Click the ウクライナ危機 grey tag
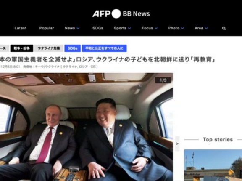Image resolution: width=242 pixels, height=181 pixels. [49, 48]
